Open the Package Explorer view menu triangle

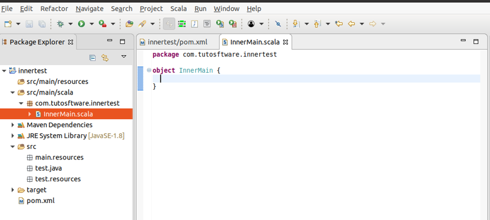[x=124, y=56]
